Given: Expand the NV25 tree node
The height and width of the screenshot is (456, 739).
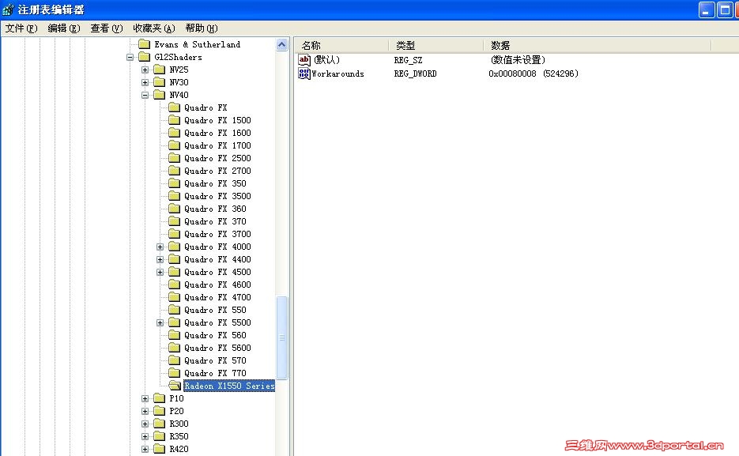Looking at the screenshot, I should click(x=145, y=70).
